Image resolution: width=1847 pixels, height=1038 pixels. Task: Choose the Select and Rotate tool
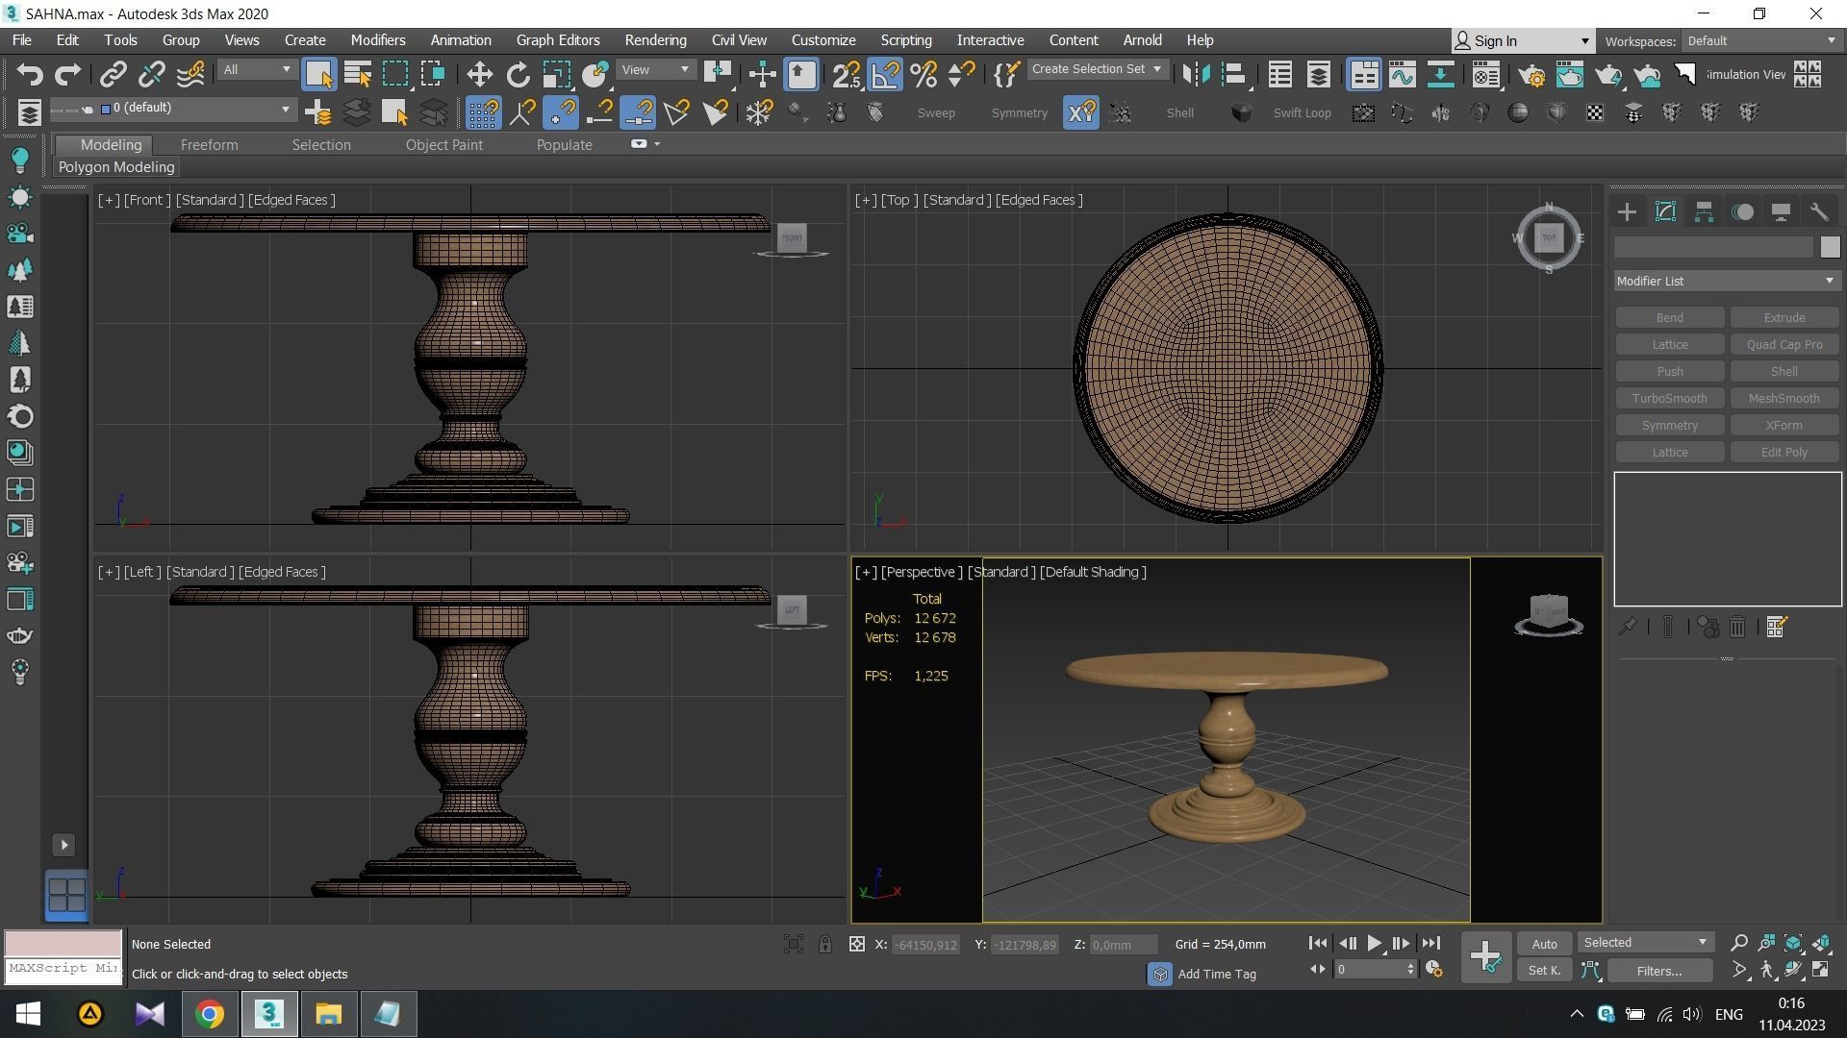[x=518, y=75]
